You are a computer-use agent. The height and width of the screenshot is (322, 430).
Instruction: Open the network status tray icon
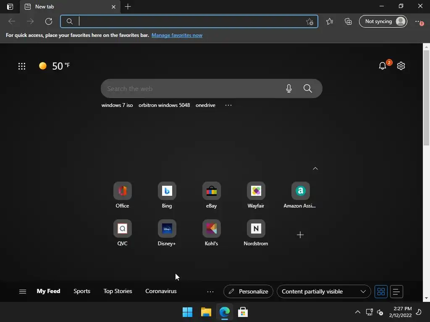pyautogui.click(x=369, y=312)
